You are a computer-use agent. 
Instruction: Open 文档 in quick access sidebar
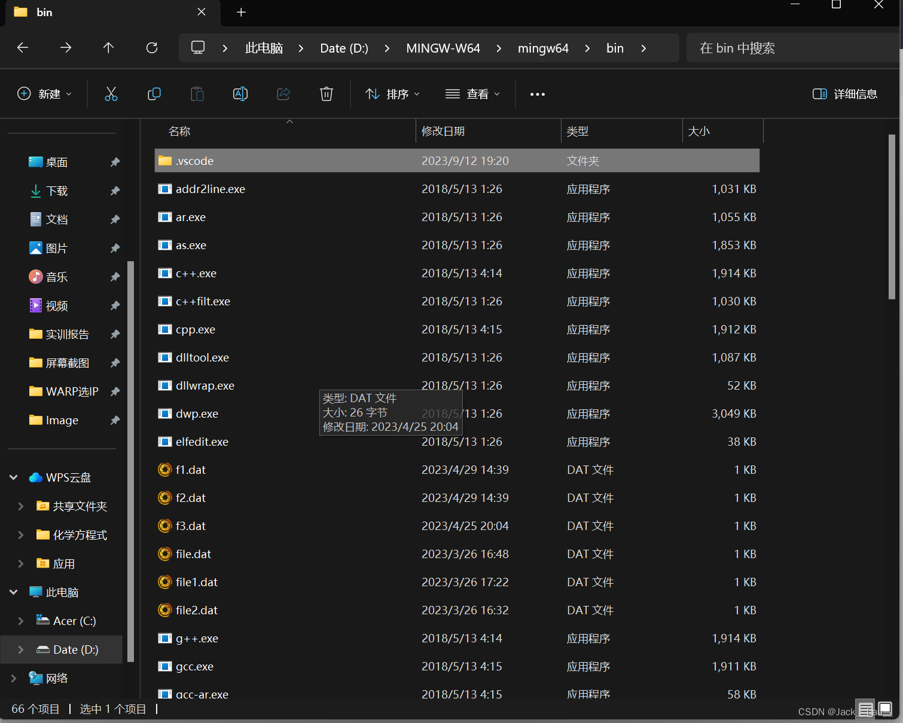tap(48, 219)
